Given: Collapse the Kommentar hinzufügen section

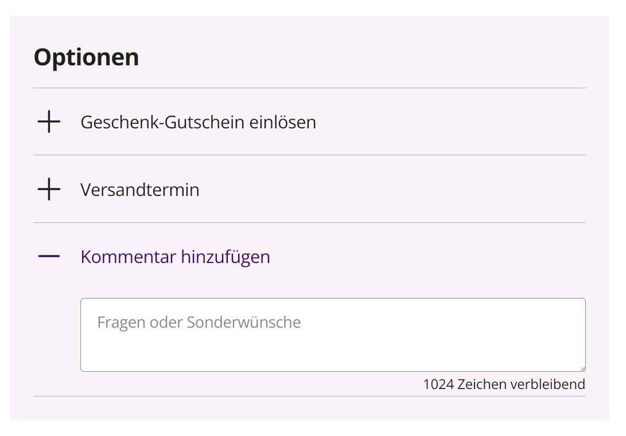Looking at the screenshot, I should [175, 257].
